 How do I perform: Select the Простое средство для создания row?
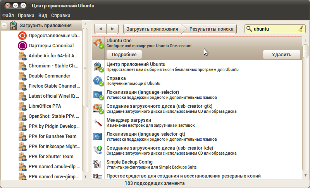(x=197, y=176)
